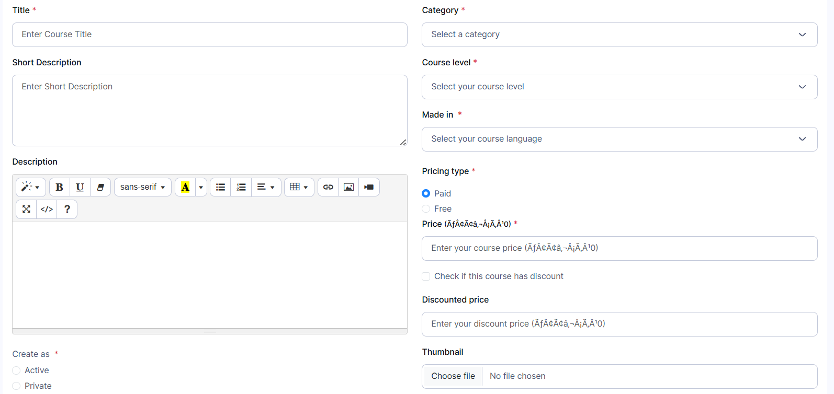Toggle Underline in the description editor
Screen dimensions: 834x394
tap(80, 187)
